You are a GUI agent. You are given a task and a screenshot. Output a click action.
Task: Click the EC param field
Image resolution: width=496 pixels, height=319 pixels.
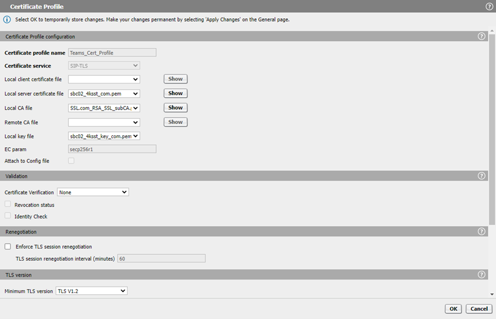click(113, 149)
